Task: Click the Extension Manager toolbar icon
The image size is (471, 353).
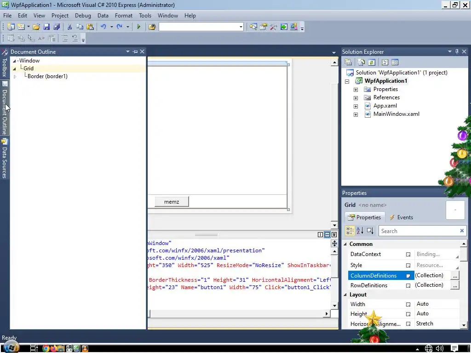Action: (294, 27)
